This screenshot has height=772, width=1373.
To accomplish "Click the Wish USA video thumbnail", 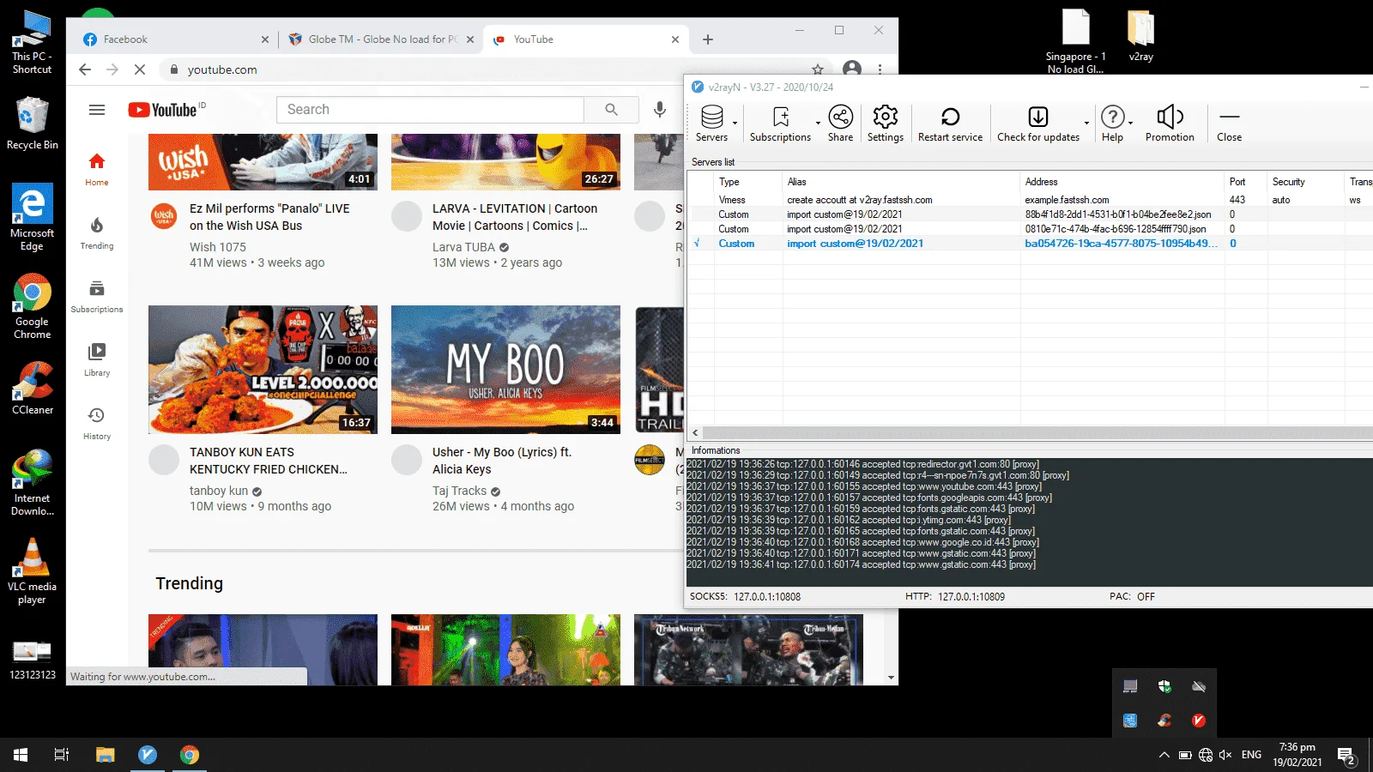I will [x=263, y=162].
